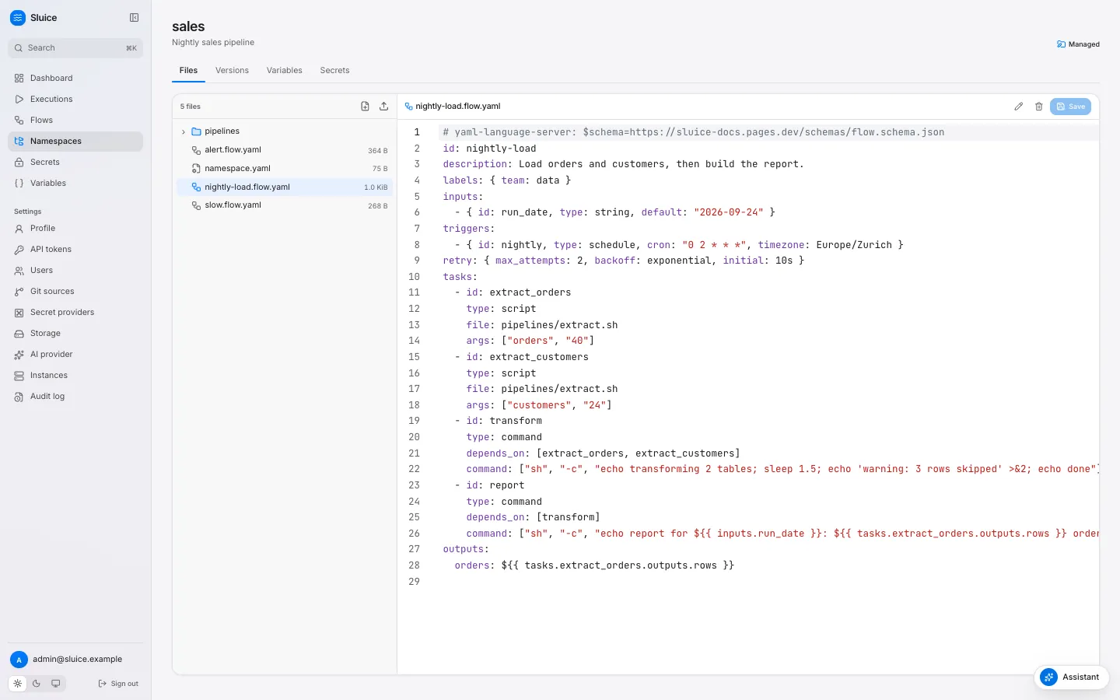
Task: Click the Save button
Action: point(1070,107)
